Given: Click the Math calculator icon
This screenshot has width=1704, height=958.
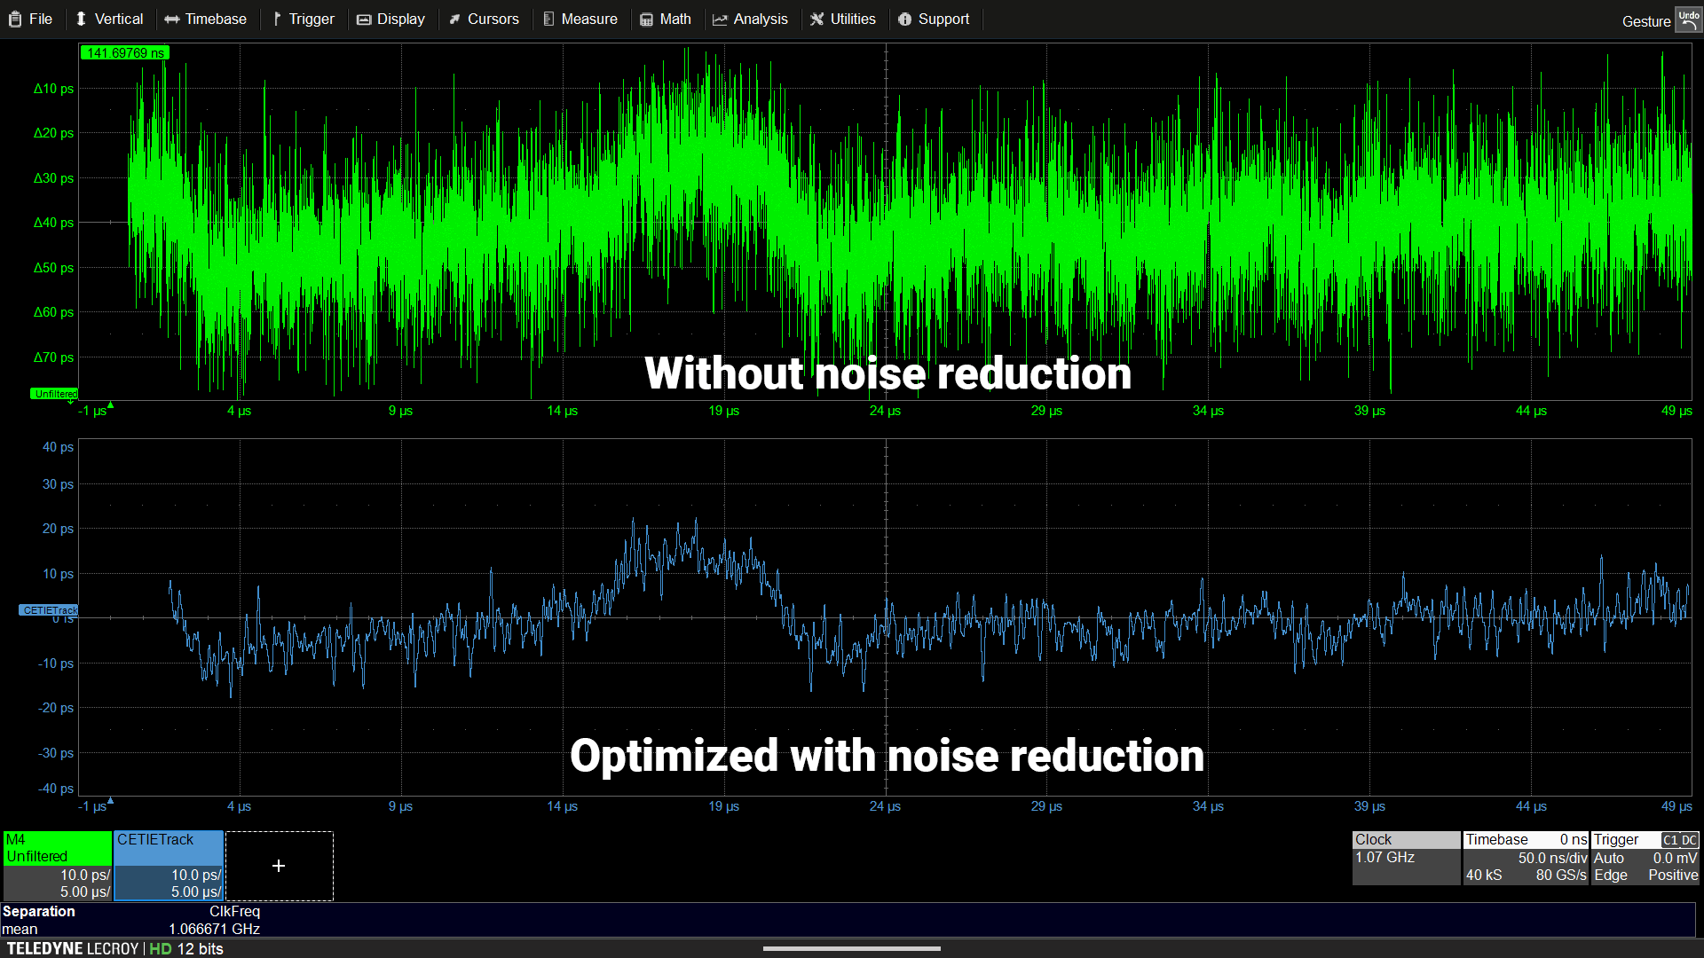Looking at the screenshot, I should pos(646,19).
